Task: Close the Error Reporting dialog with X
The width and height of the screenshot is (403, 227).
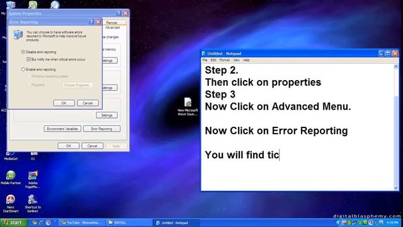Action: [x=98, y=22]
